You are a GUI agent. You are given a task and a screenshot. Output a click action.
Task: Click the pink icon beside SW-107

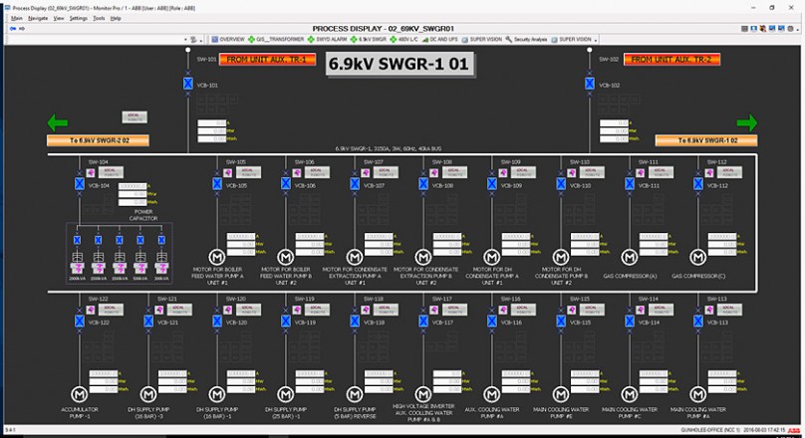pos(366,173)
